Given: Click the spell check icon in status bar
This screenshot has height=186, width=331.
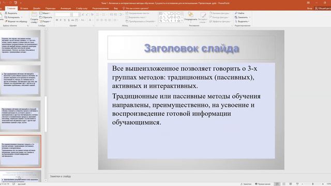Looking at the screenshot, I should [x=13, y=184].
